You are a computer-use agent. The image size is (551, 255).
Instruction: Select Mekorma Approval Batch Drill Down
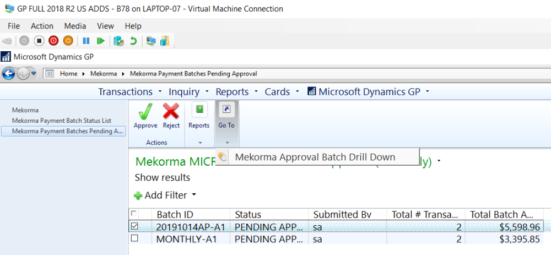click(x=315, y=157)
